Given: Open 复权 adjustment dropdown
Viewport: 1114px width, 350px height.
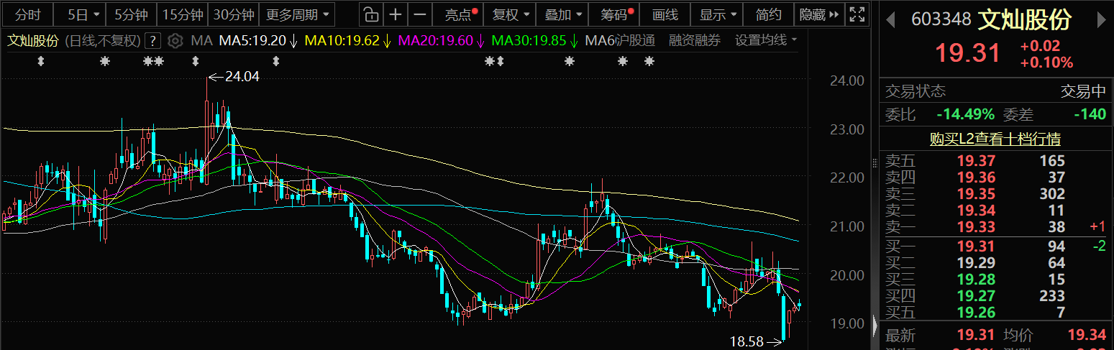Looking at the screenshot, I should 511,14.
